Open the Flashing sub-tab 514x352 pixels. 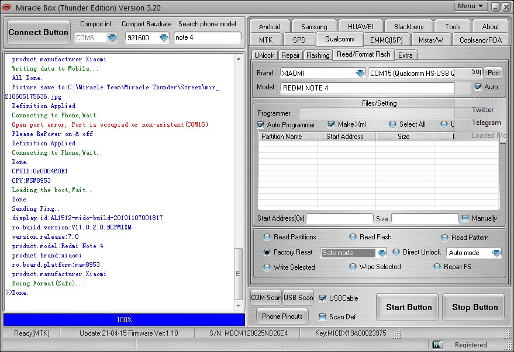(x=318, y=55)
